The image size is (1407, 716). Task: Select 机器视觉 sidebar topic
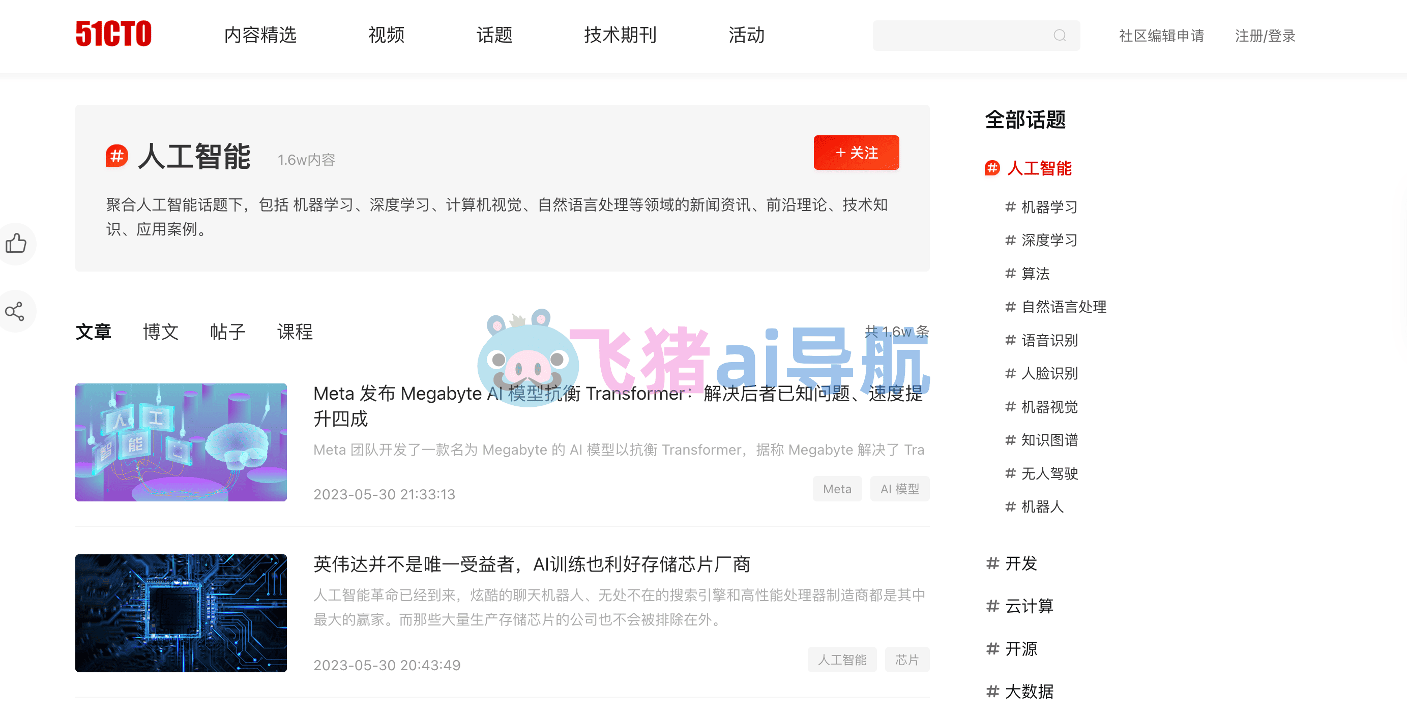point(1049,407)
